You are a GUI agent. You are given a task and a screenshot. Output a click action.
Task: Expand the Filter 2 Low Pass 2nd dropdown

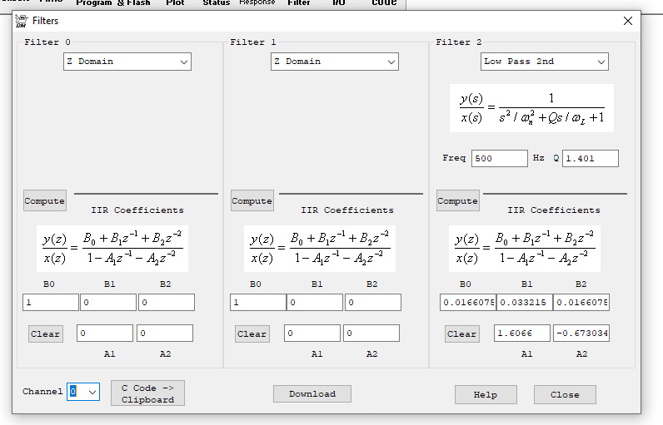point(545,62)
